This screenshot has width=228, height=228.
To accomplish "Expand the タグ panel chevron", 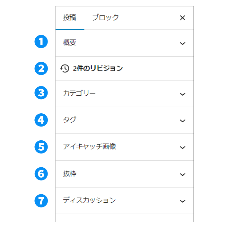I will coord(182,121).
